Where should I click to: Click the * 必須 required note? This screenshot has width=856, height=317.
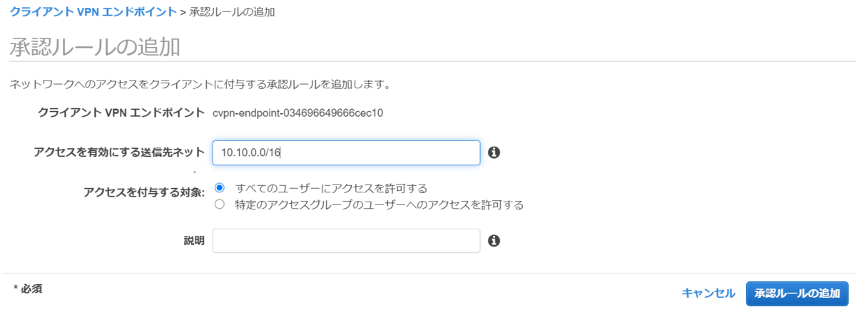(x=28, y=289)
